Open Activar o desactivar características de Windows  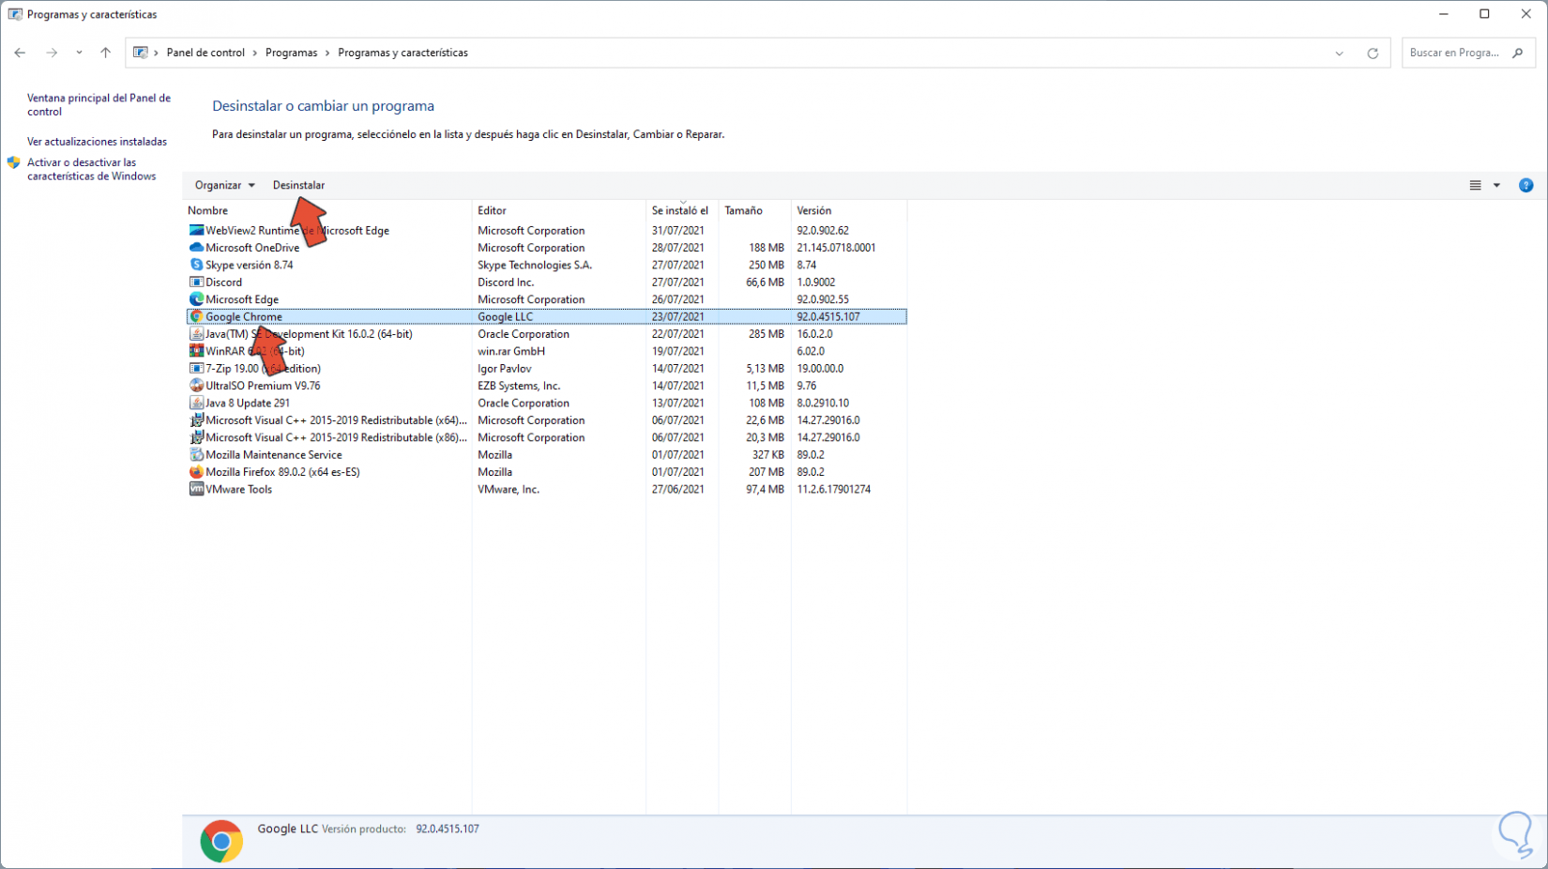click(x=91, y=169)
